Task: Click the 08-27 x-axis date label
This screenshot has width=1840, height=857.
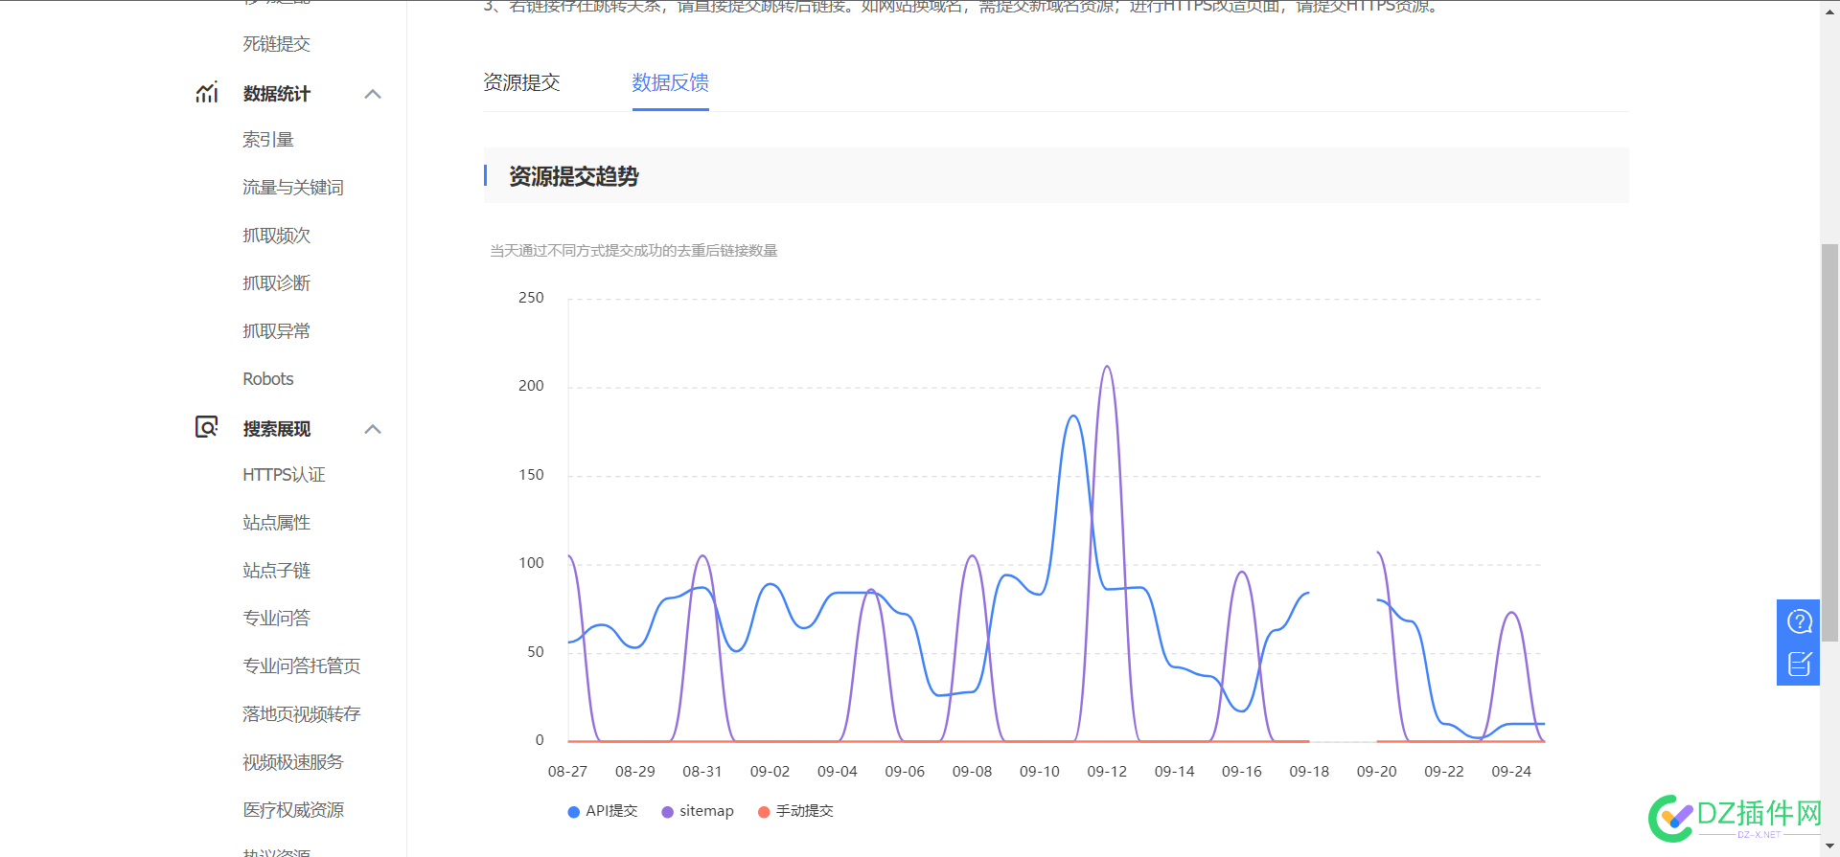Action: coord(567,772)
